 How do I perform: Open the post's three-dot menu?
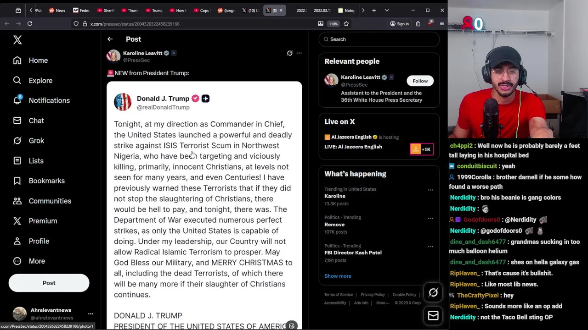(299, 53)
